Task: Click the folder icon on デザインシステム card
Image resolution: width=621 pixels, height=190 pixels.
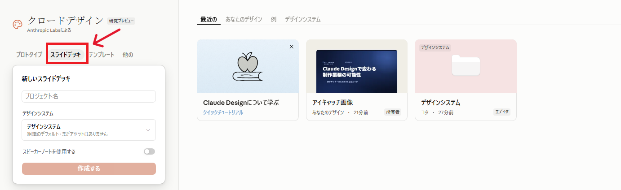Action: click(466, 65)
